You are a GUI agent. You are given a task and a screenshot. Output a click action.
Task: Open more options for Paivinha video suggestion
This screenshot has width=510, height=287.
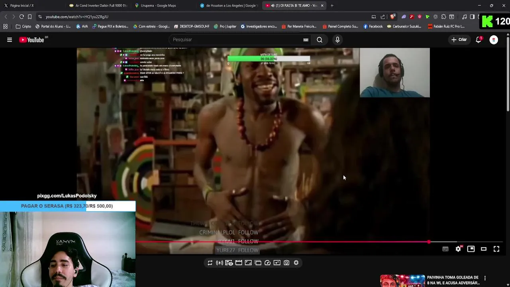click(x=485, y=278)
